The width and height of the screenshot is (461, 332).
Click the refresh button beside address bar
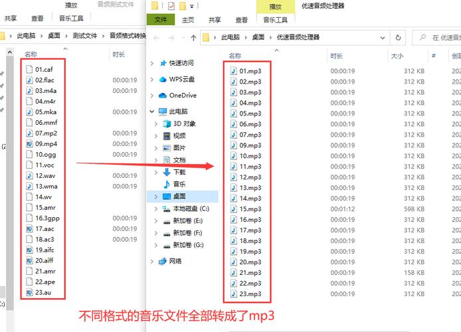coord(399,38)
